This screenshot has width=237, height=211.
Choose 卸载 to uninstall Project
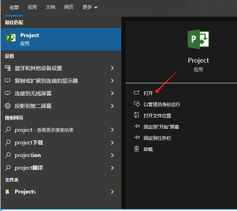click(148, 149)
